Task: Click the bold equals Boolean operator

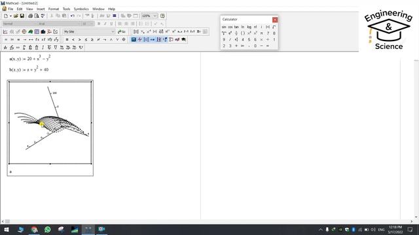Action: 67,39
